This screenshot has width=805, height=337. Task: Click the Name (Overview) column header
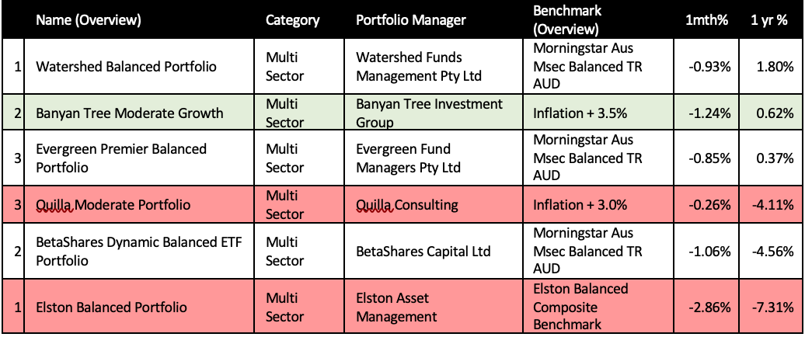click(x=89, y=21)
